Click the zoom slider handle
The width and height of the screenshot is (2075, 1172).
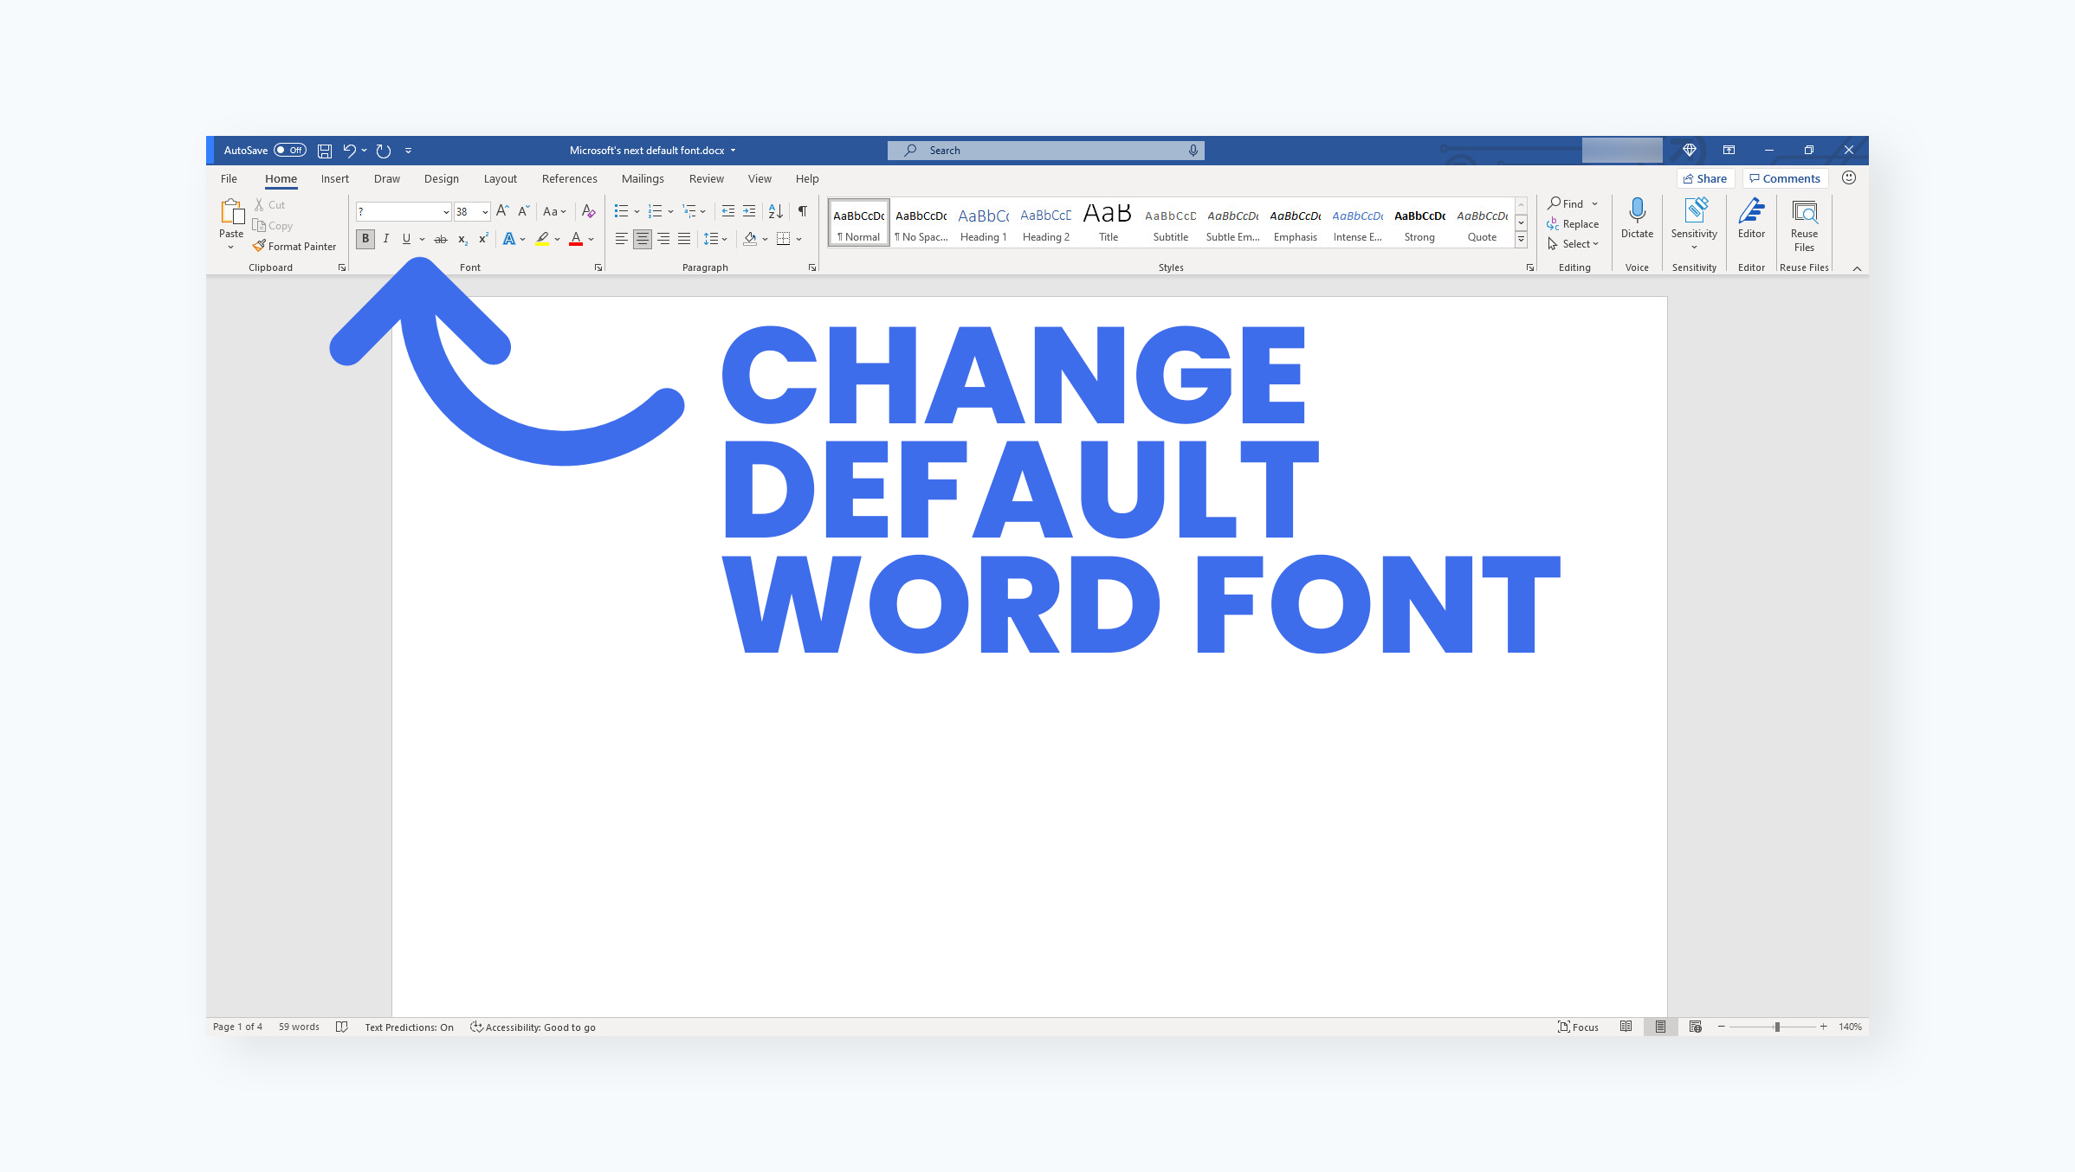click(x=1776, y=1027)
